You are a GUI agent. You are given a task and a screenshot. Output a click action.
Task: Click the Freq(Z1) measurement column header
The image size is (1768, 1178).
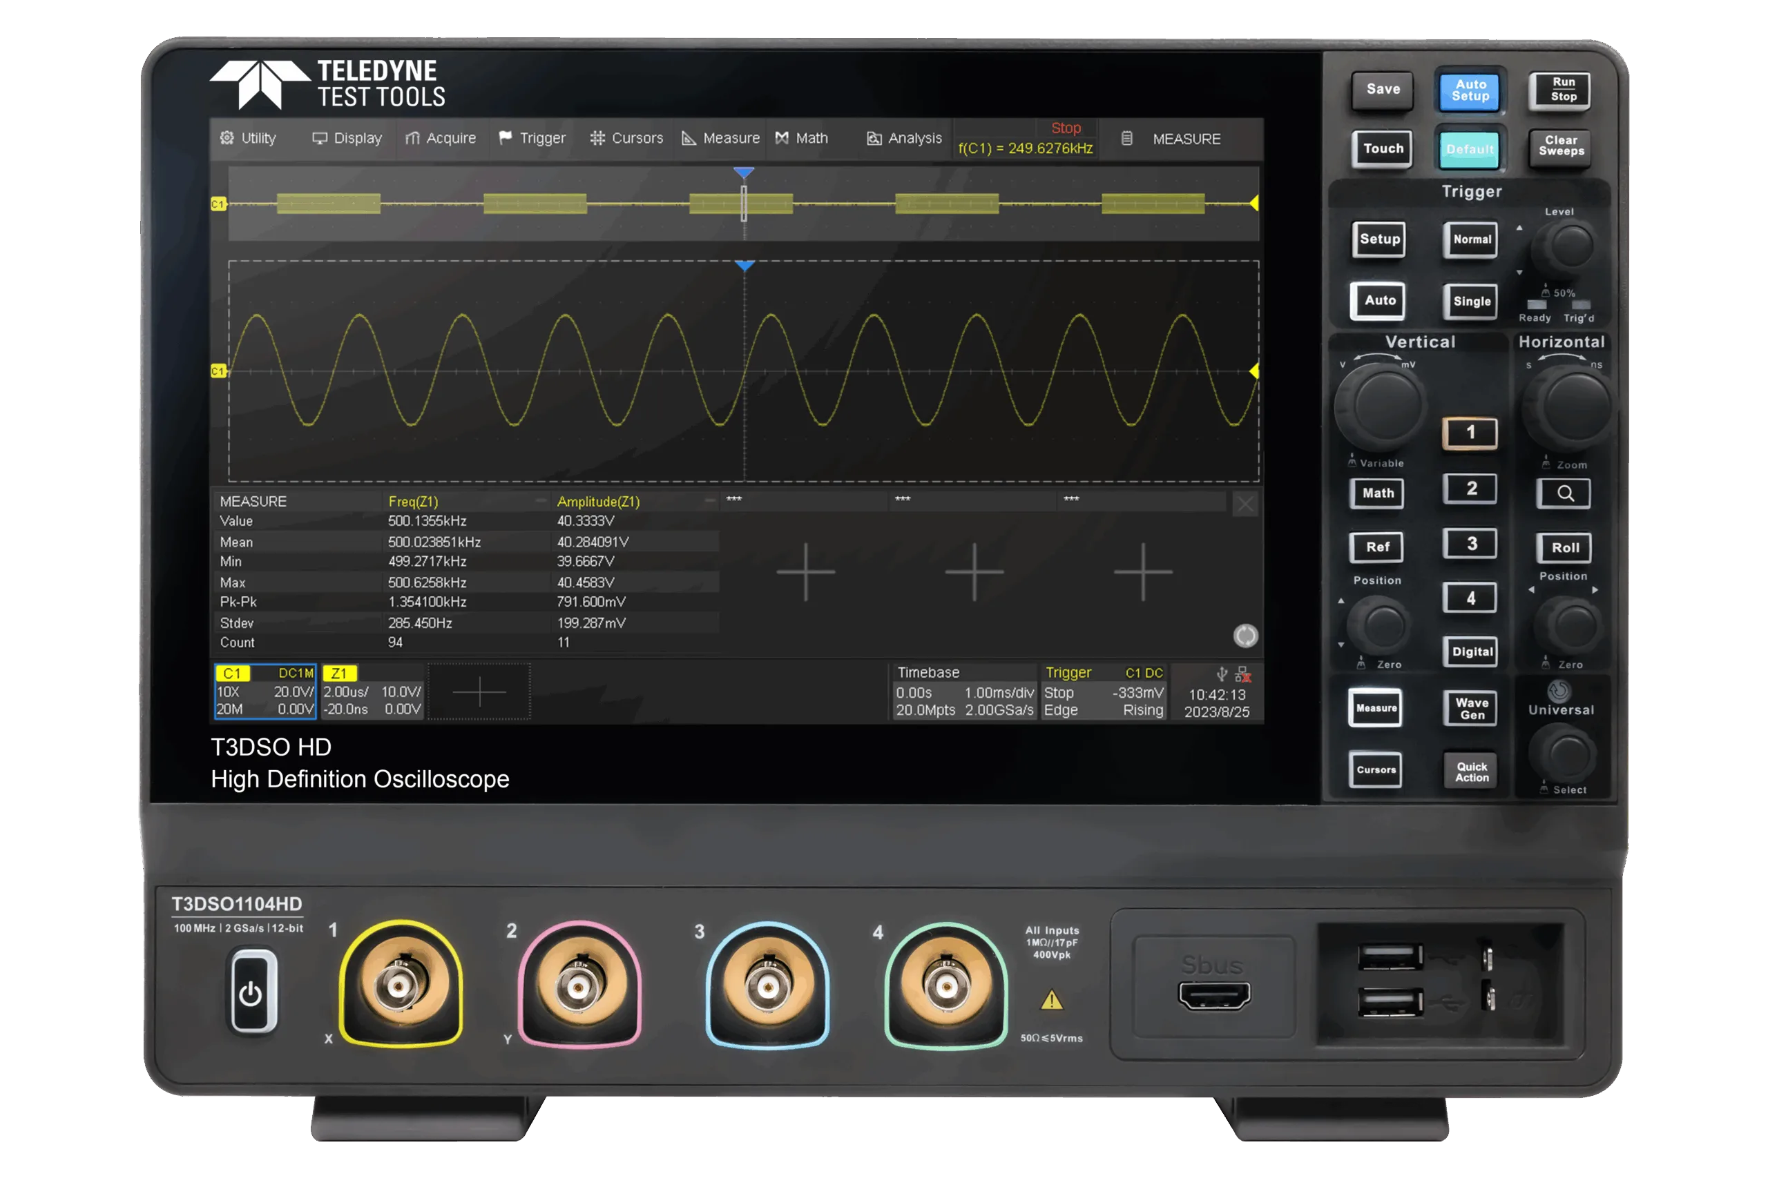tap(413, 501)
